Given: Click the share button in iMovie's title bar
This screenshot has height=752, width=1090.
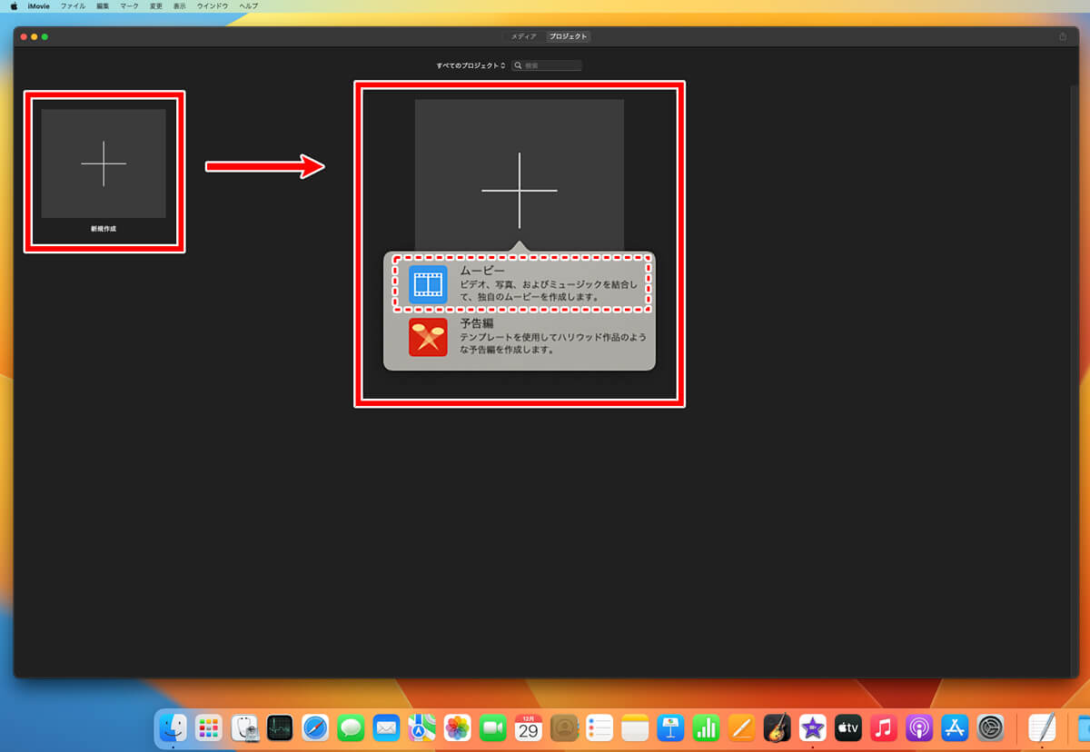Looking at the screenshot, I should click(x=1063, y=36).
